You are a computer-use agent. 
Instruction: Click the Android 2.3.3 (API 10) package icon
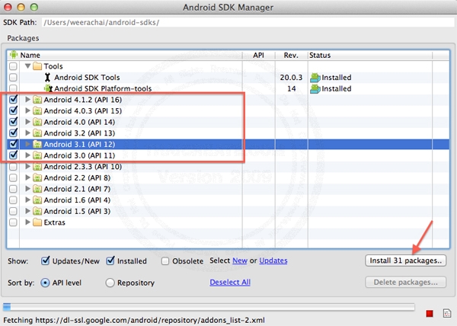click(37, 167)
